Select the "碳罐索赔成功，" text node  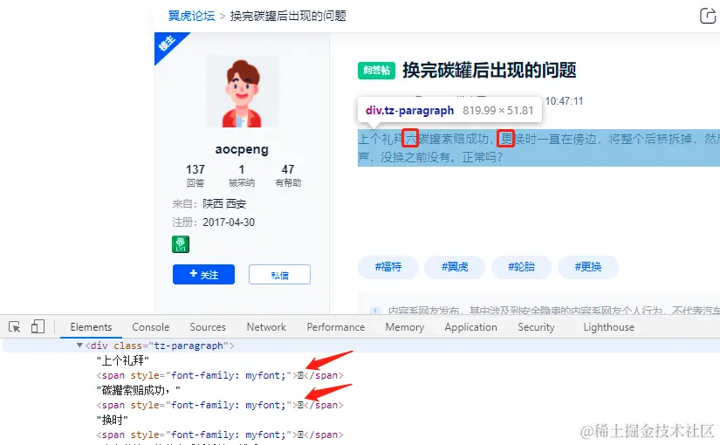(139, 390)
